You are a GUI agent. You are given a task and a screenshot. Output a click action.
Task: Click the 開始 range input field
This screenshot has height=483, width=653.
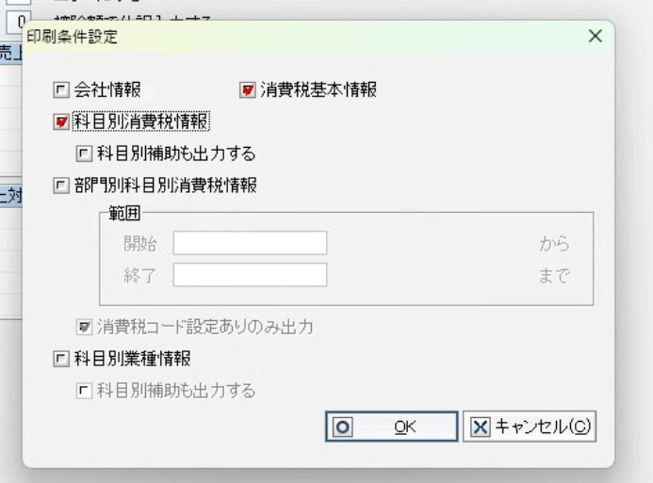(x=250, y=243)
